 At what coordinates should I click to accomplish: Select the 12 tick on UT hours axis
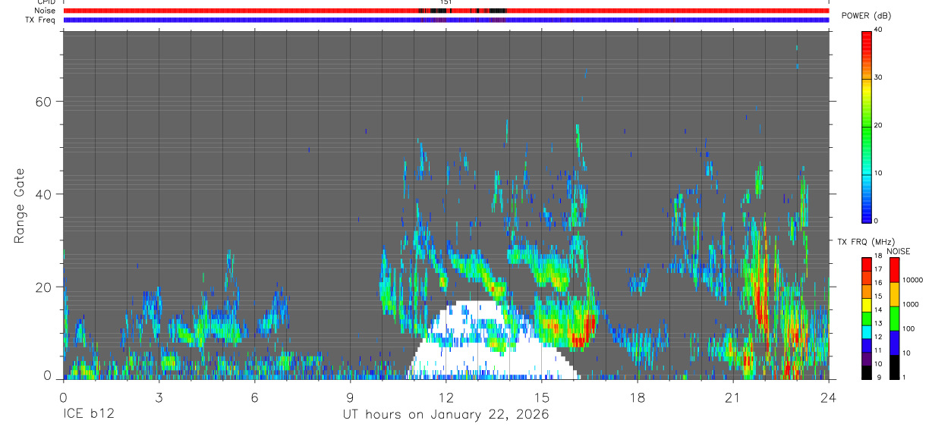point(446,397)
